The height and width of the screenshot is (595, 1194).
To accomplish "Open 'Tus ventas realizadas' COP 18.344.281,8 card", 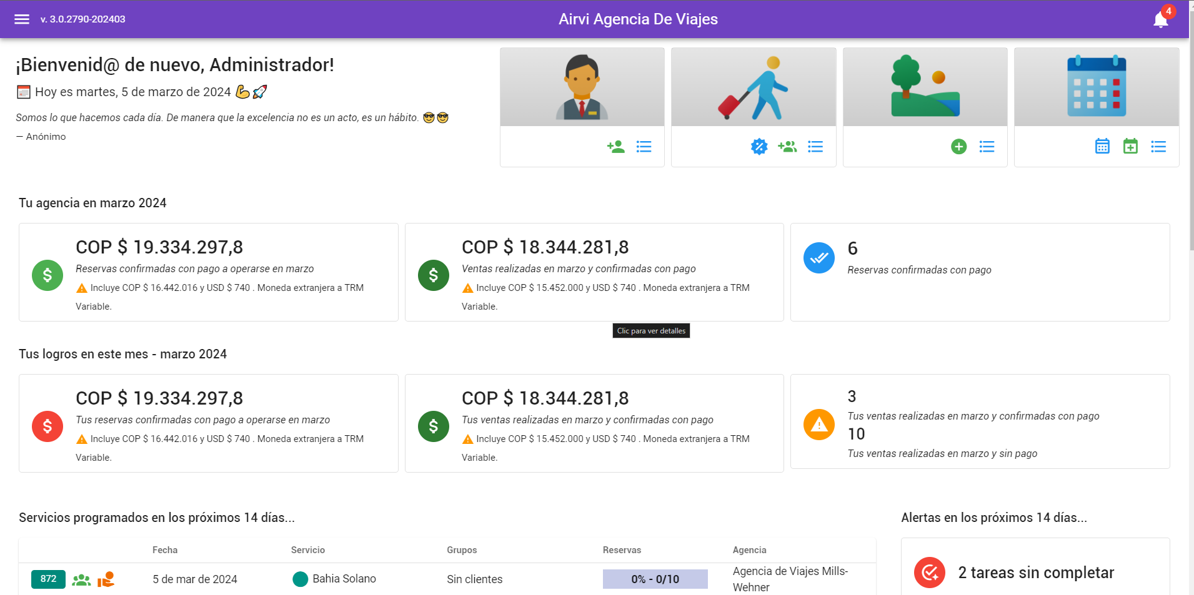I will pos(594,423).
